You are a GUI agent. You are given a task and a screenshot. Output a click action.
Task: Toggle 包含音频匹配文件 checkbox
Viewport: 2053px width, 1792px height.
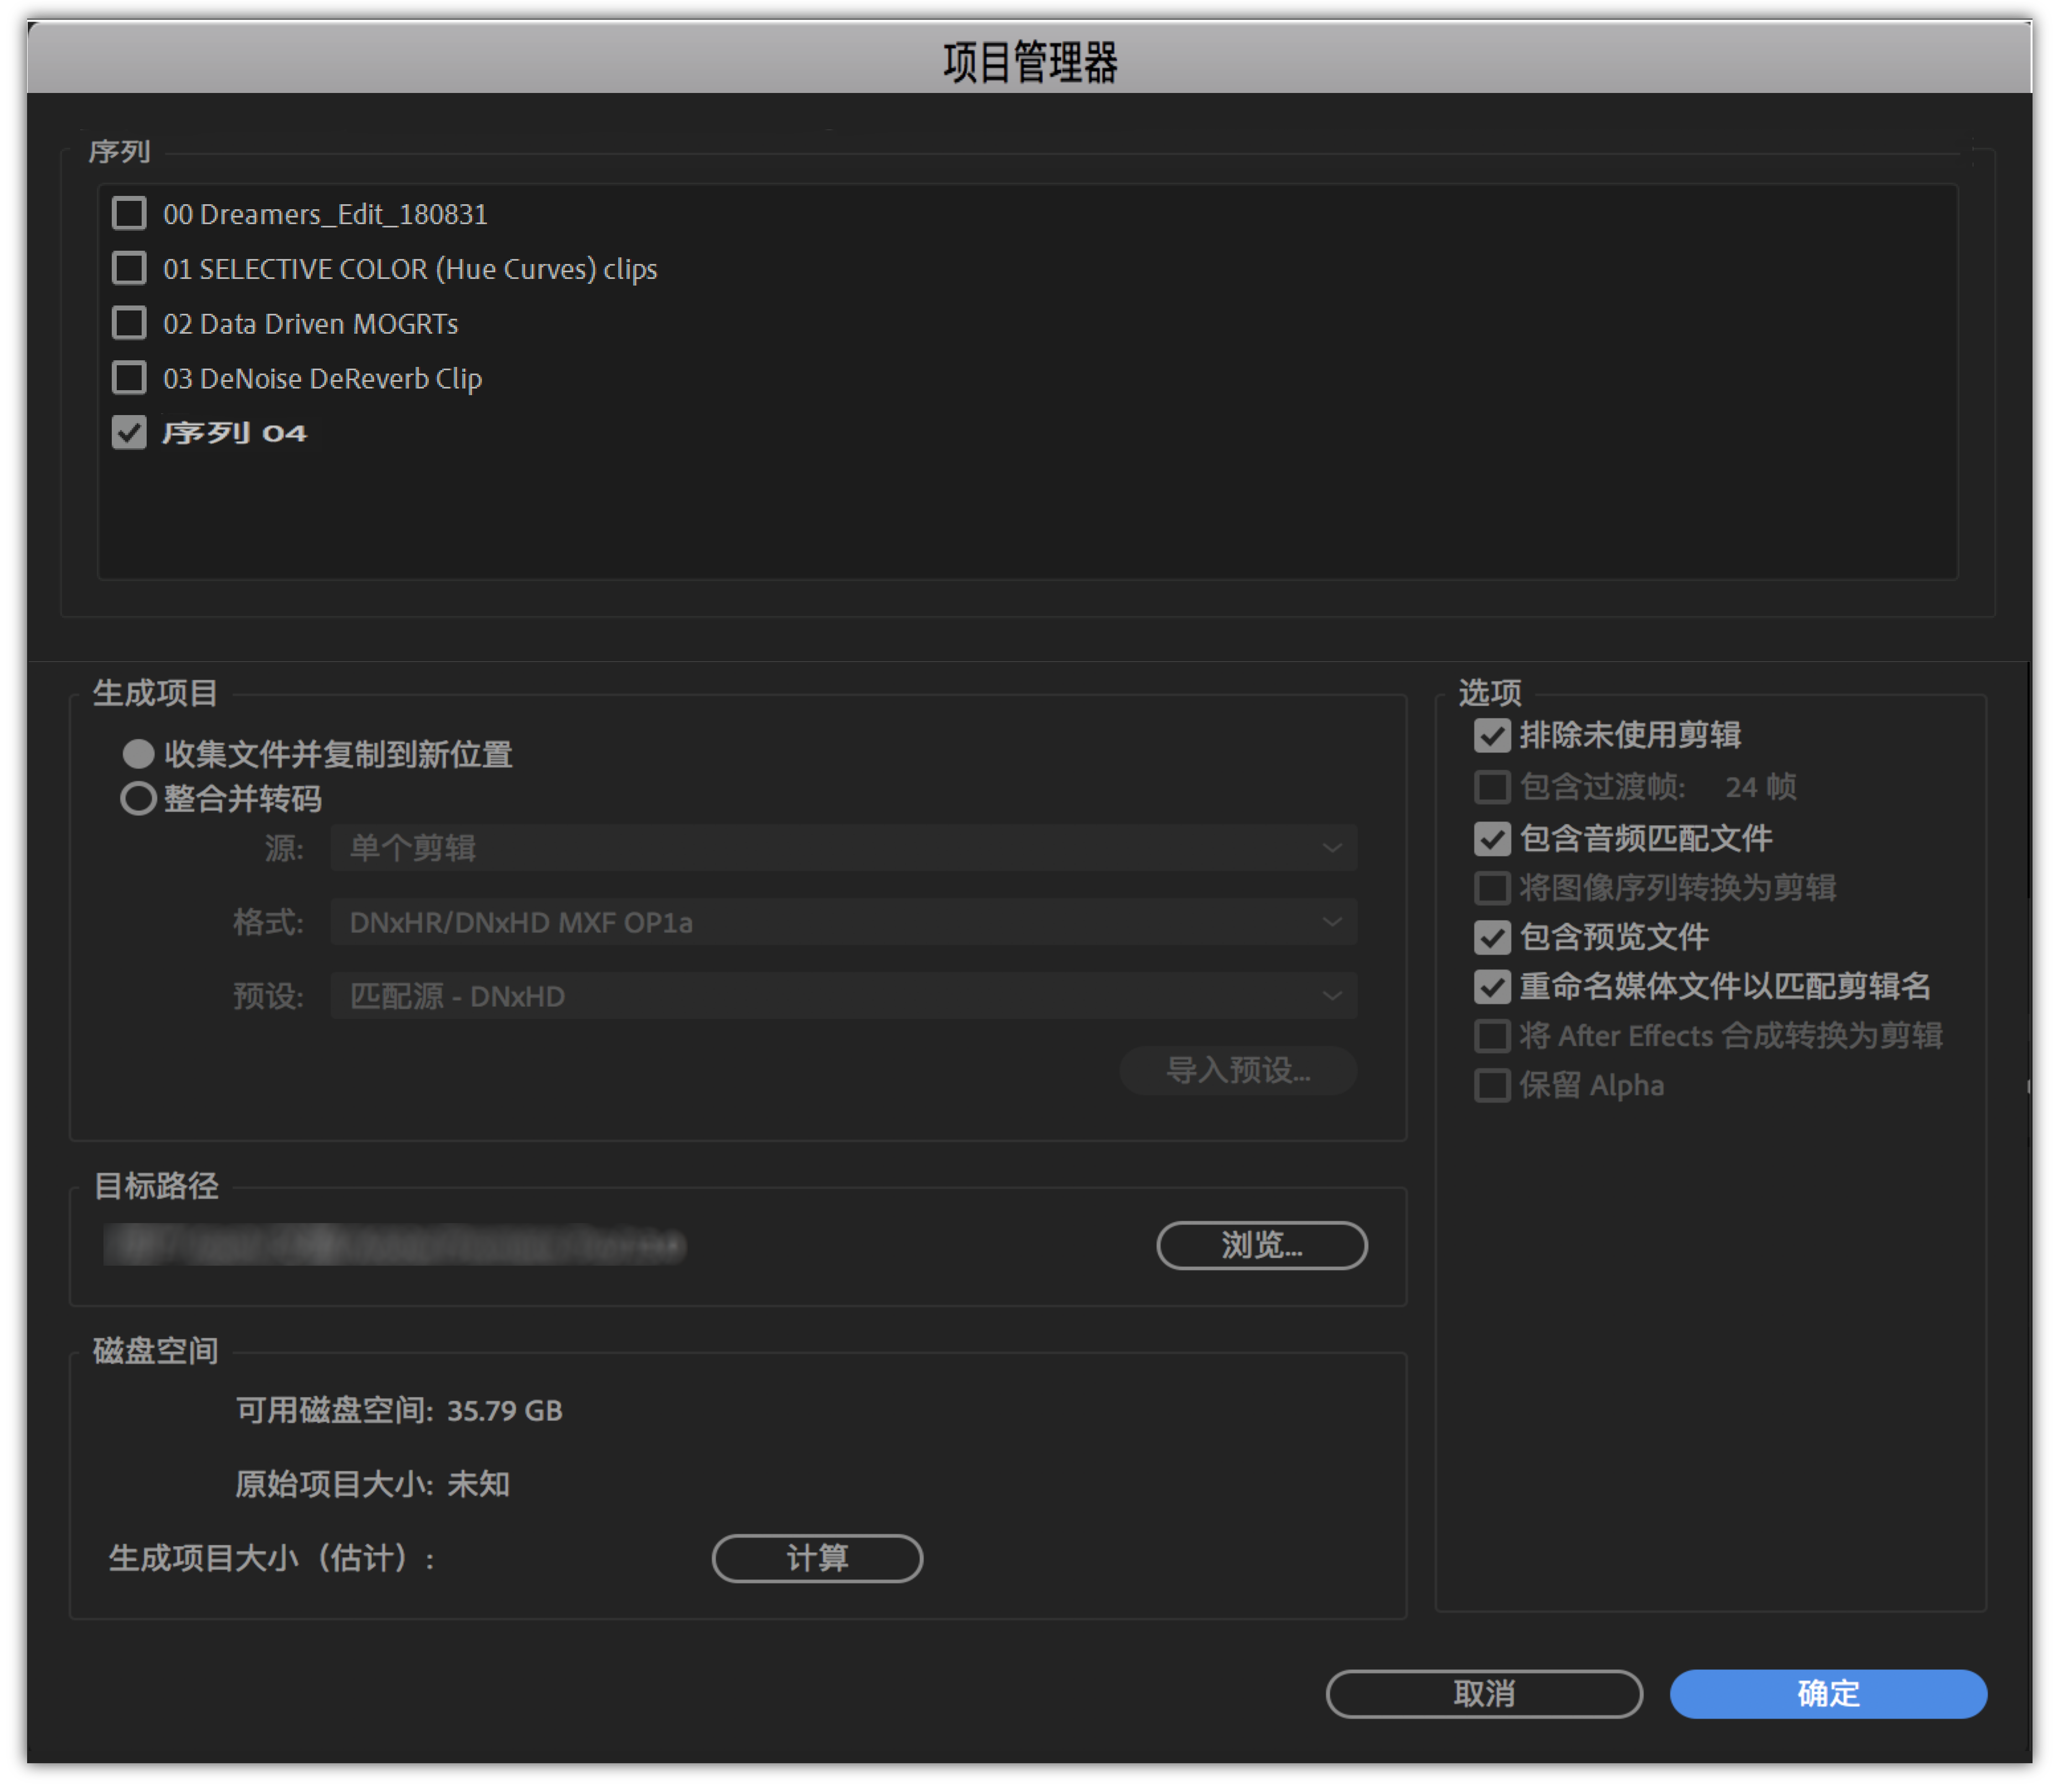tap(1492, 838)
